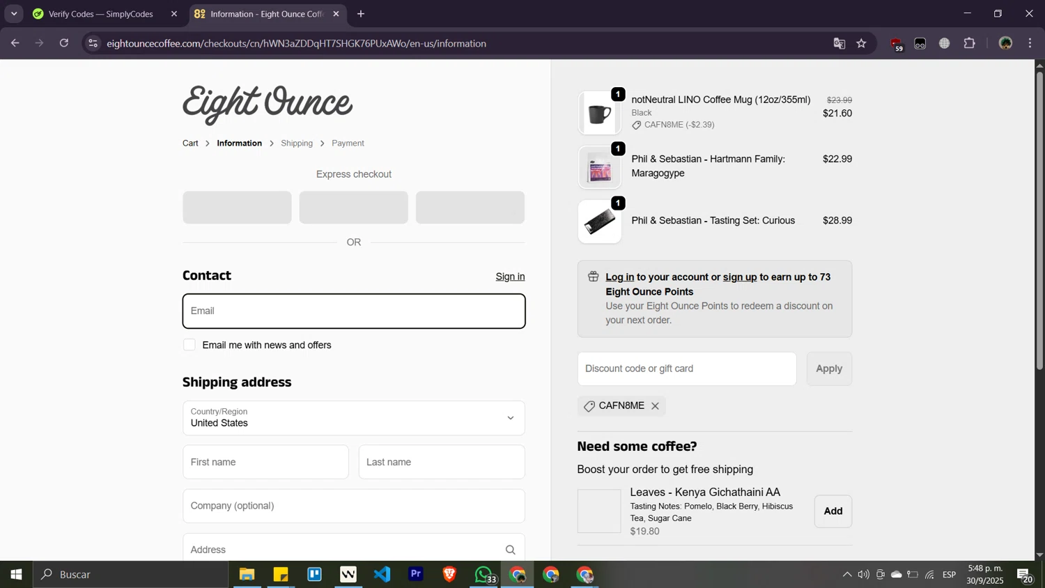
Task: Open red shield extension with 59 badge
Action: click(897, 44)
